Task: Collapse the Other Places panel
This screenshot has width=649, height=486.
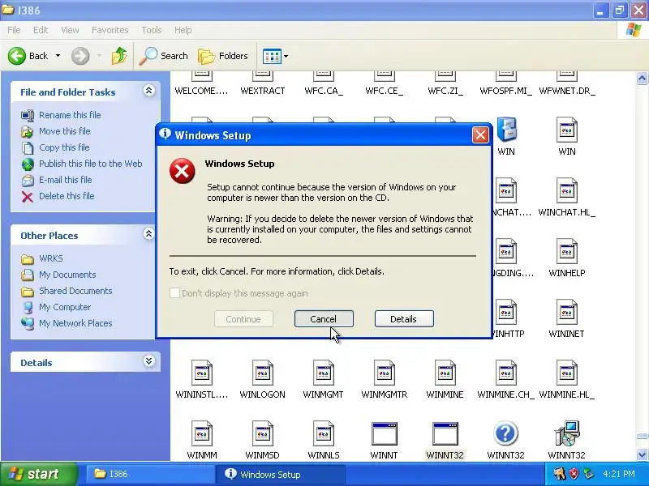Action: point(148,234)
